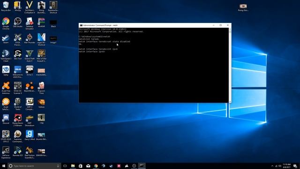Select the TeamSpeak 3 Client icon

(x=6, y=56)
